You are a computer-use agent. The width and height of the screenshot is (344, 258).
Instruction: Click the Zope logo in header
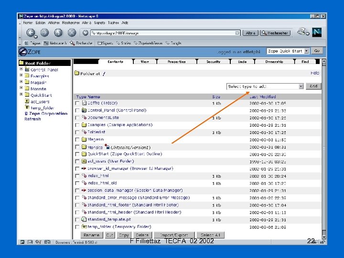click(x=30, y=52)
